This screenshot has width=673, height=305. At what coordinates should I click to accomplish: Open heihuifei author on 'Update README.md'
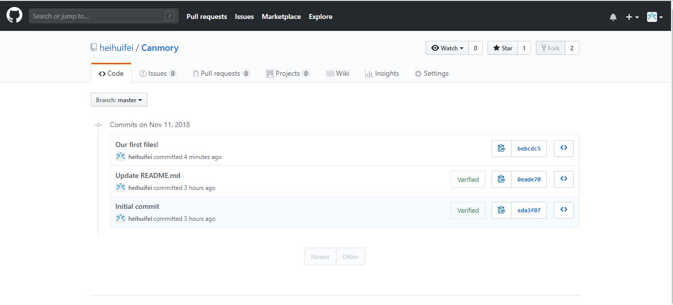[140, 188]
